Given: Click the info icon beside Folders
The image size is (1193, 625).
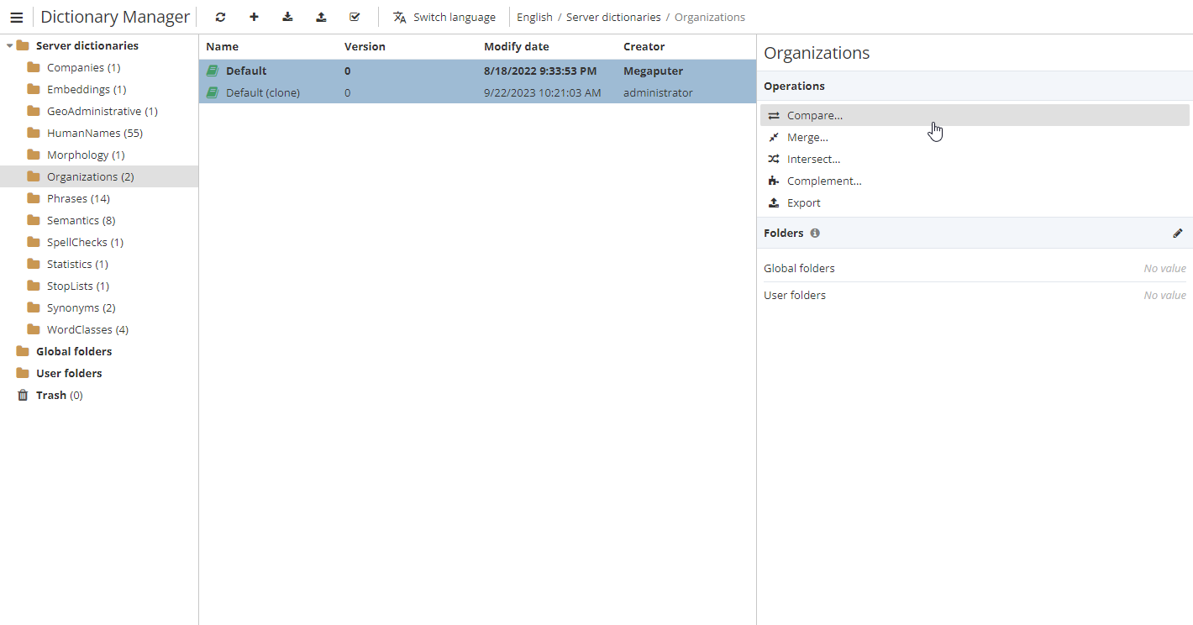Looking at the screenshot, I should click(x=815, y=234).
